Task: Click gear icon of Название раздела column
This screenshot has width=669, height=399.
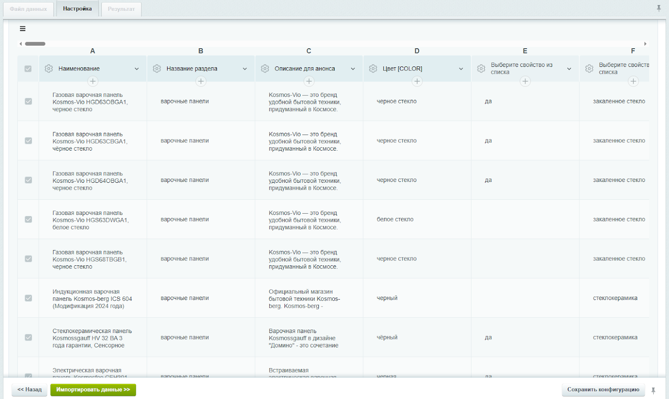Action: click(157, 69)
